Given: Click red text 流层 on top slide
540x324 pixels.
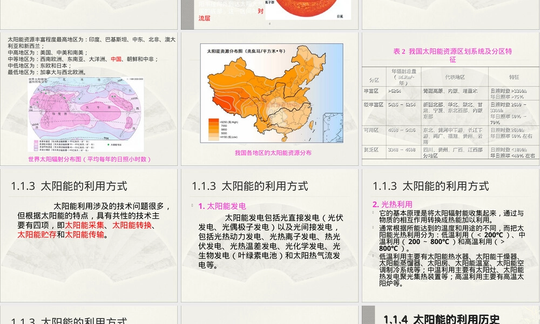Looking at the screenshot, I should coord(204,18).
